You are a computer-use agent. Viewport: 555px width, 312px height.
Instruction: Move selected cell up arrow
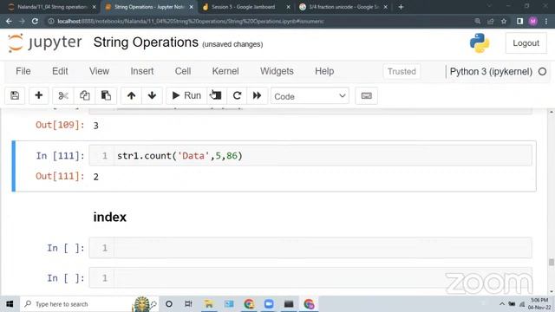131,95
